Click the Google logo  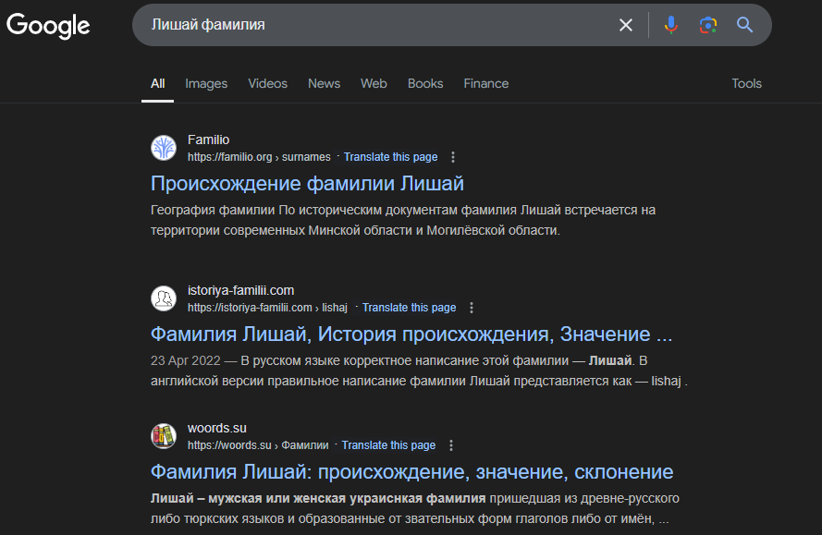pos(48,26)
